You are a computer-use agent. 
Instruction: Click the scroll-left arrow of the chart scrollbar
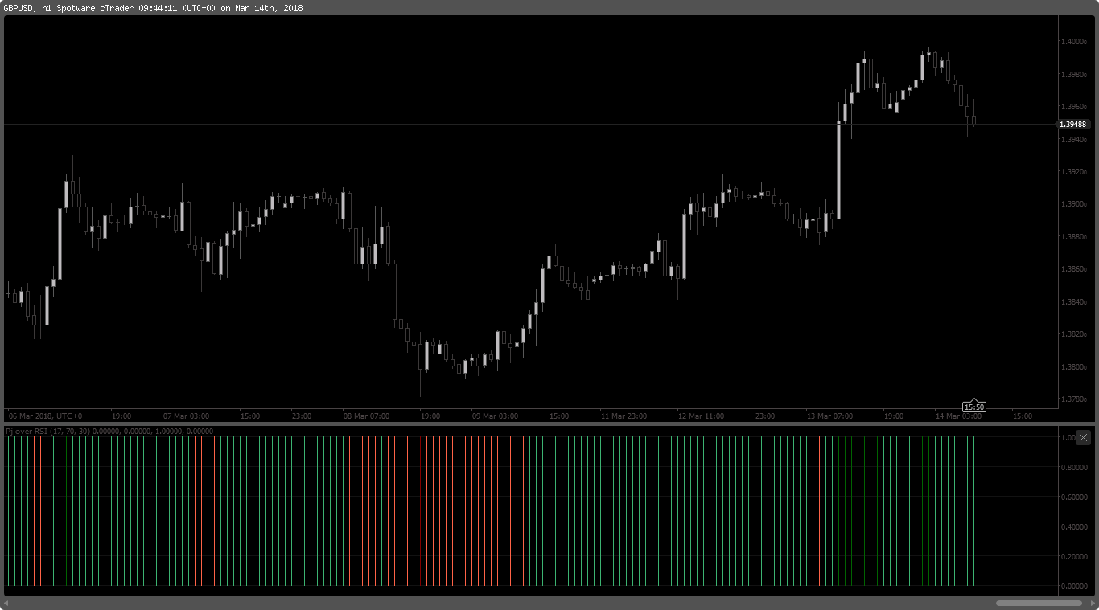(7, 603)
